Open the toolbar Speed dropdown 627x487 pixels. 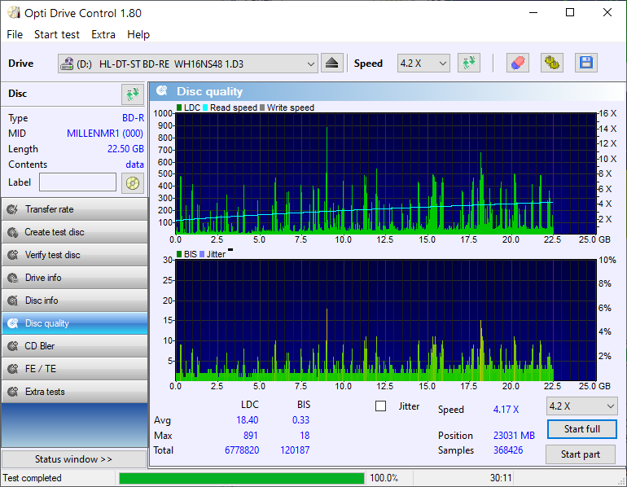[x=423, y=64]
